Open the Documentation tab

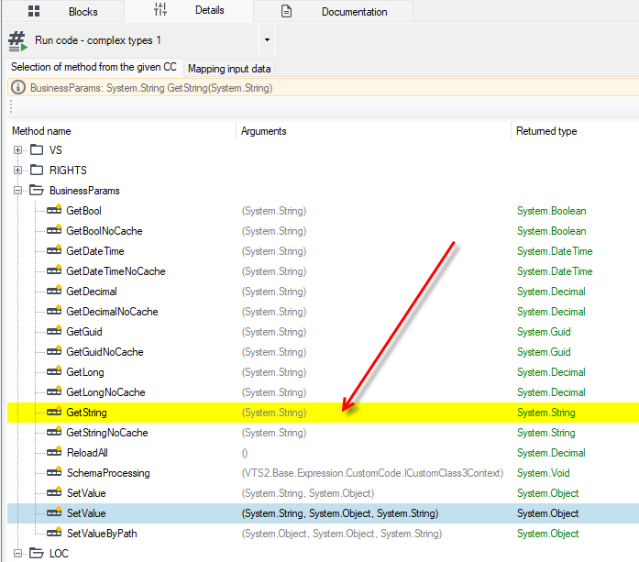pos(334,11)
